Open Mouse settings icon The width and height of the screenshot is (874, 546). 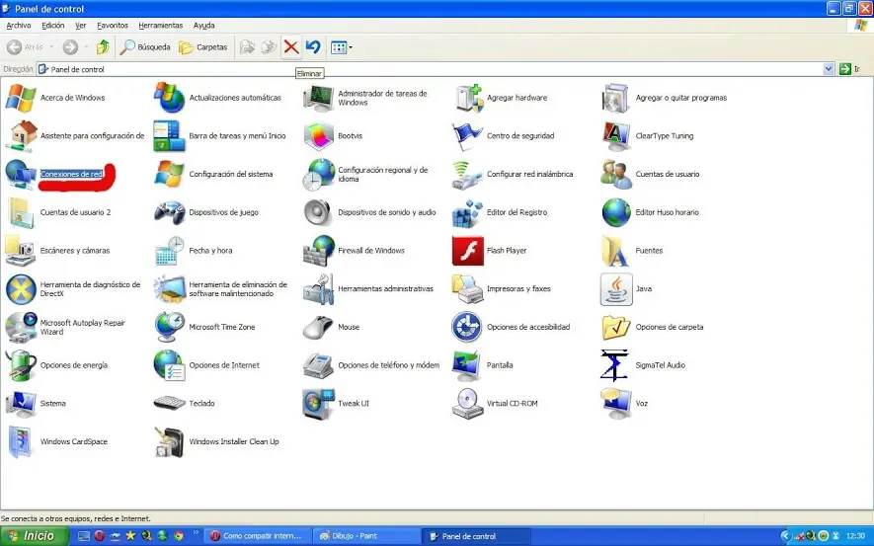click(x=318, y=327)
